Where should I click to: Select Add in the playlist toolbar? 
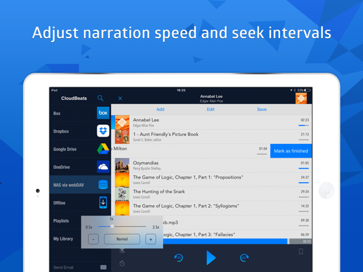160,110
